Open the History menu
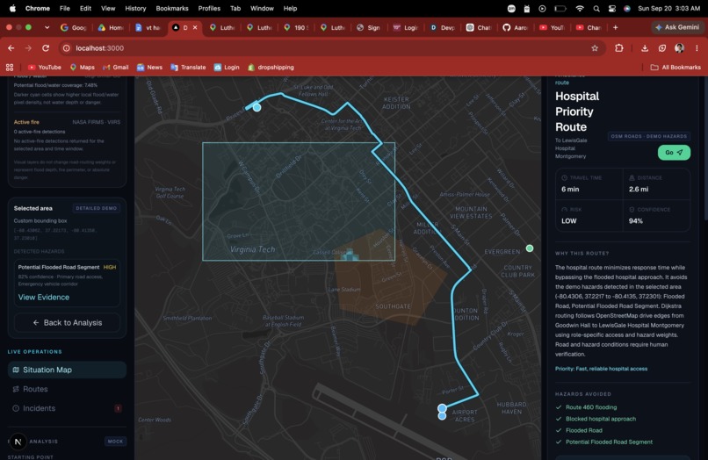This screenshot has width=708, height=460. 135,8
